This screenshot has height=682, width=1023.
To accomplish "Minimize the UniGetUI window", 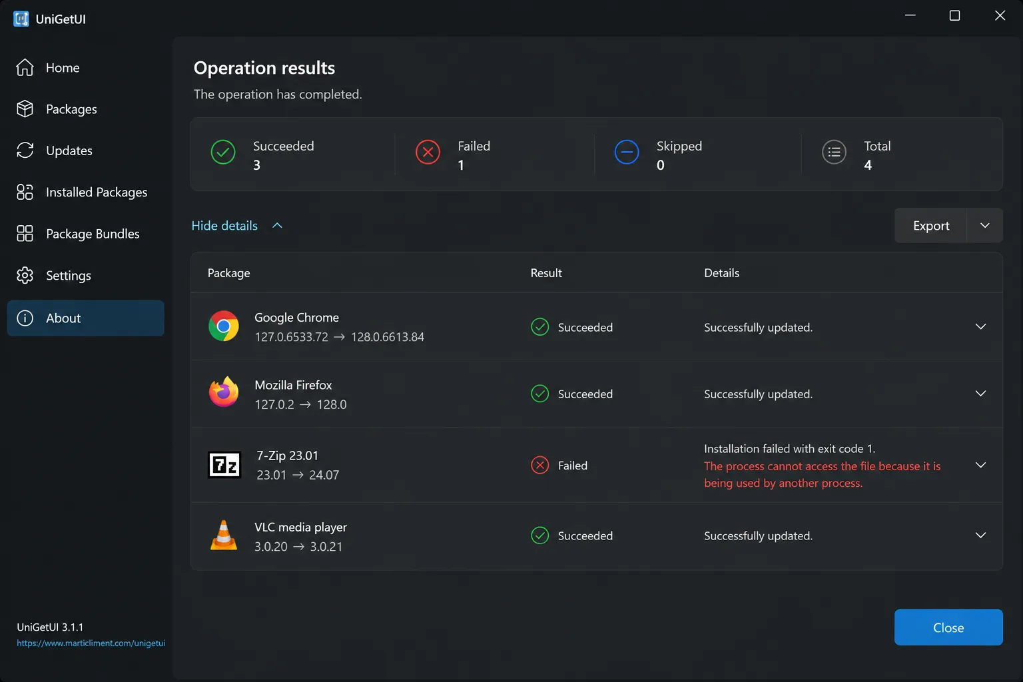I will click(910, 15).
